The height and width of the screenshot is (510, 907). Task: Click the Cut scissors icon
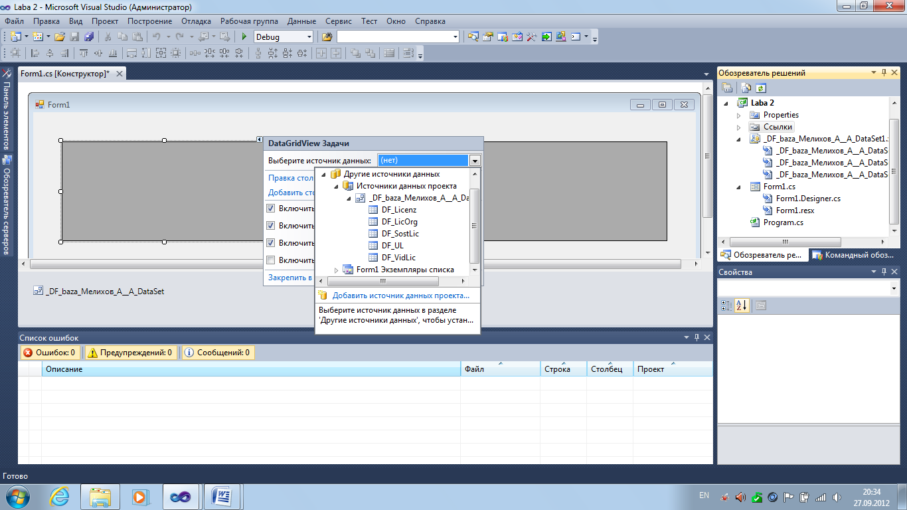click(108, 37)
